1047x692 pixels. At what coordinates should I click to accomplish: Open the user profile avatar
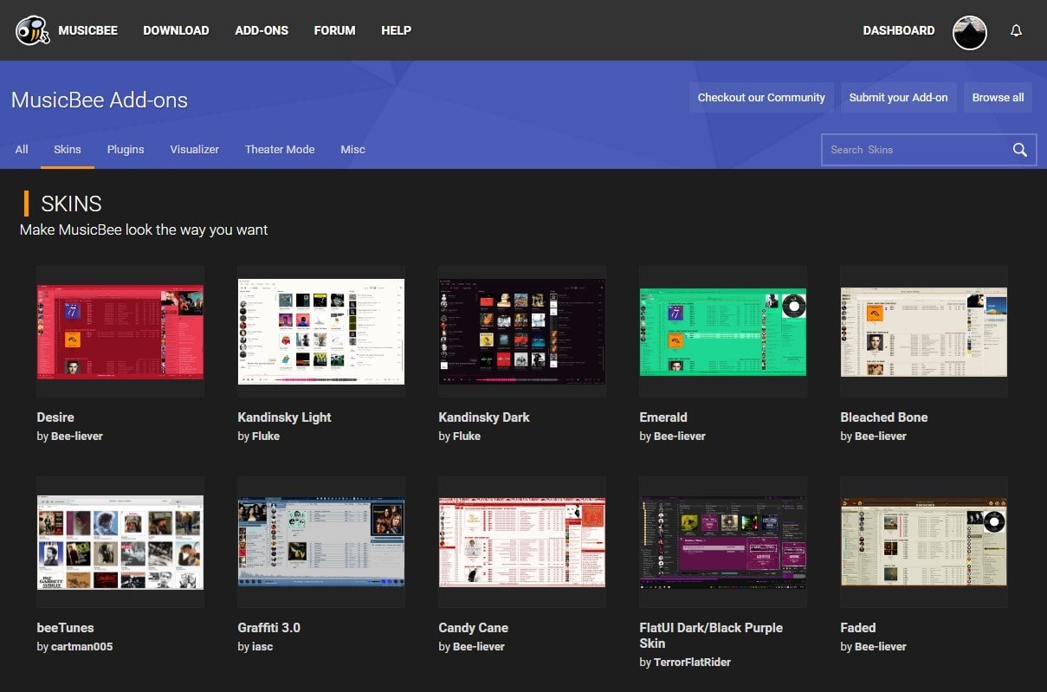(970, 32)
